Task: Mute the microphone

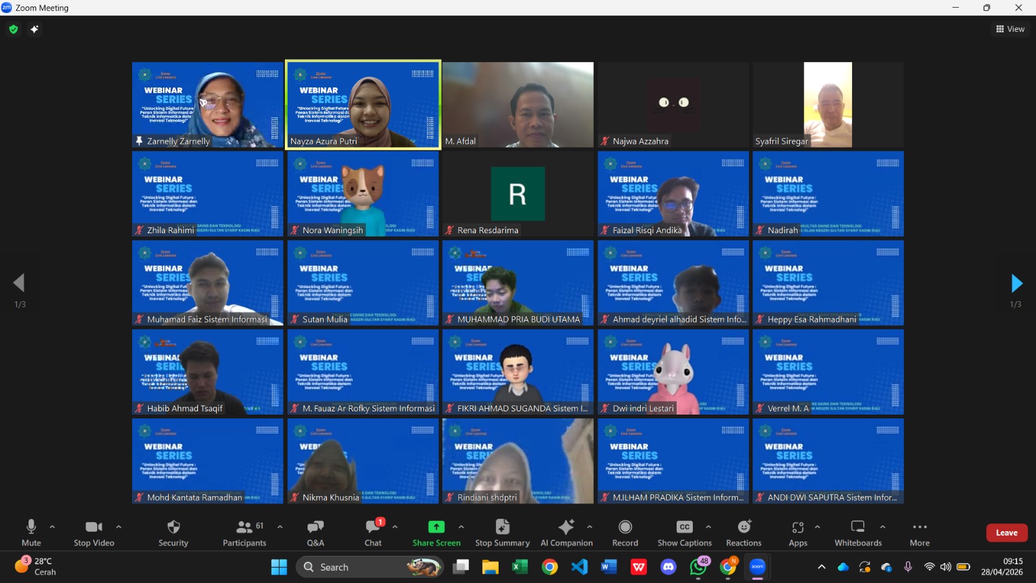Action: pos(31,532)
